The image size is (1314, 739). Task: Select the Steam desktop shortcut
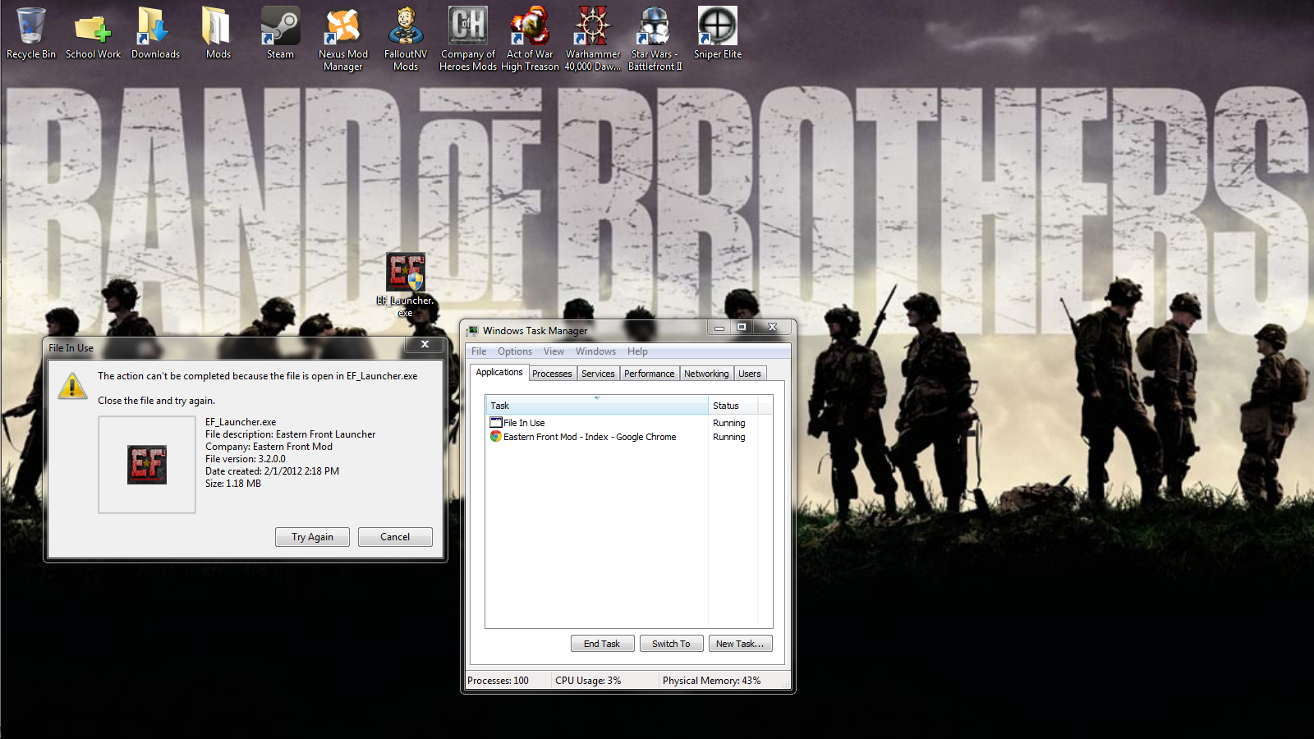coord(280,34)
